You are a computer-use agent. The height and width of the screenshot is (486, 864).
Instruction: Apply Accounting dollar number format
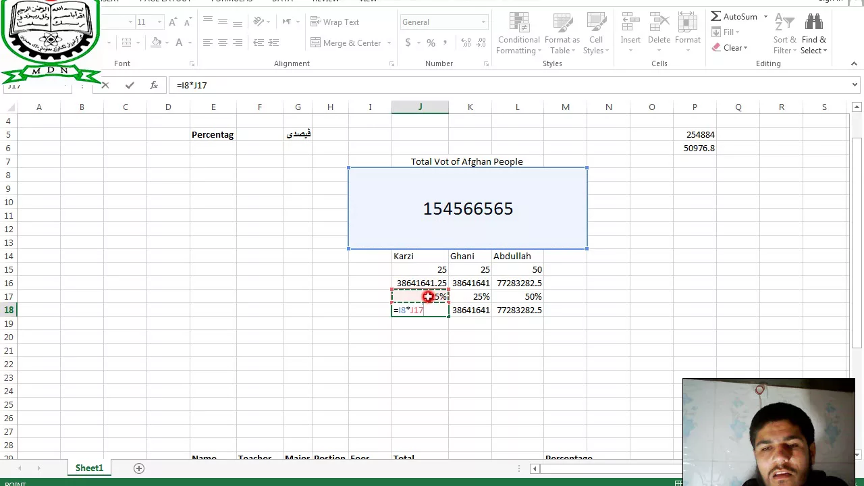tap(408, 43)
